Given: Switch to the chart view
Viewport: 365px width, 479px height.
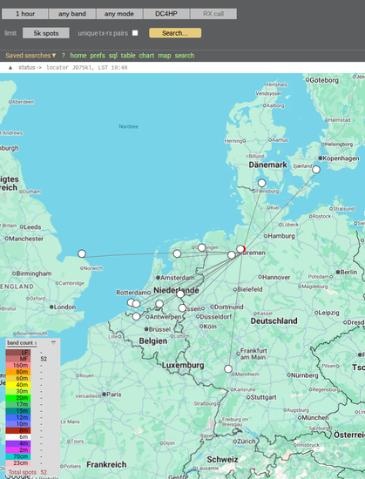Looking at the screenshot, I should (x=146, y=56).
